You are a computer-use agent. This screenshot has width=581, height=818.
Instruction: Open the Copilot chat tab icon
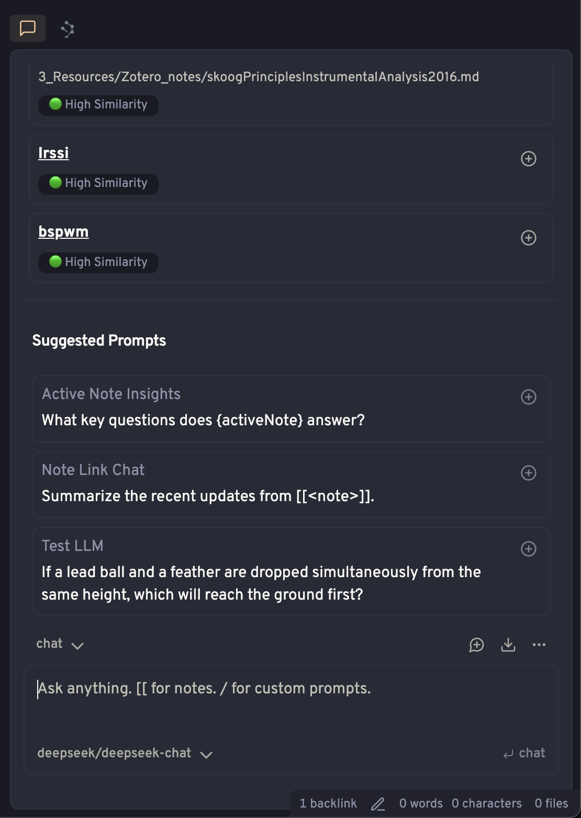pyautogui.click(x=28, y=28)
